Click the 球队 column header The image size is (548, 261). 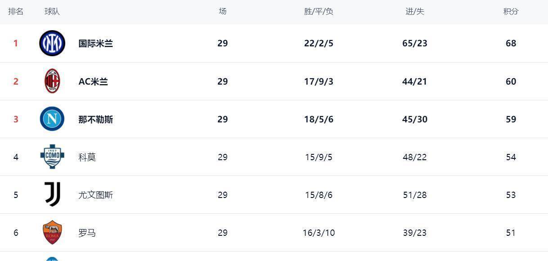pyautogui.click(x=52, y=11)
